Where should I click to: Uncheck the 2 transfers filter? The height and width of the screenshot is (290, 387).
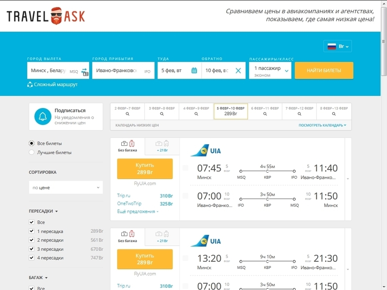coord(32,240)
